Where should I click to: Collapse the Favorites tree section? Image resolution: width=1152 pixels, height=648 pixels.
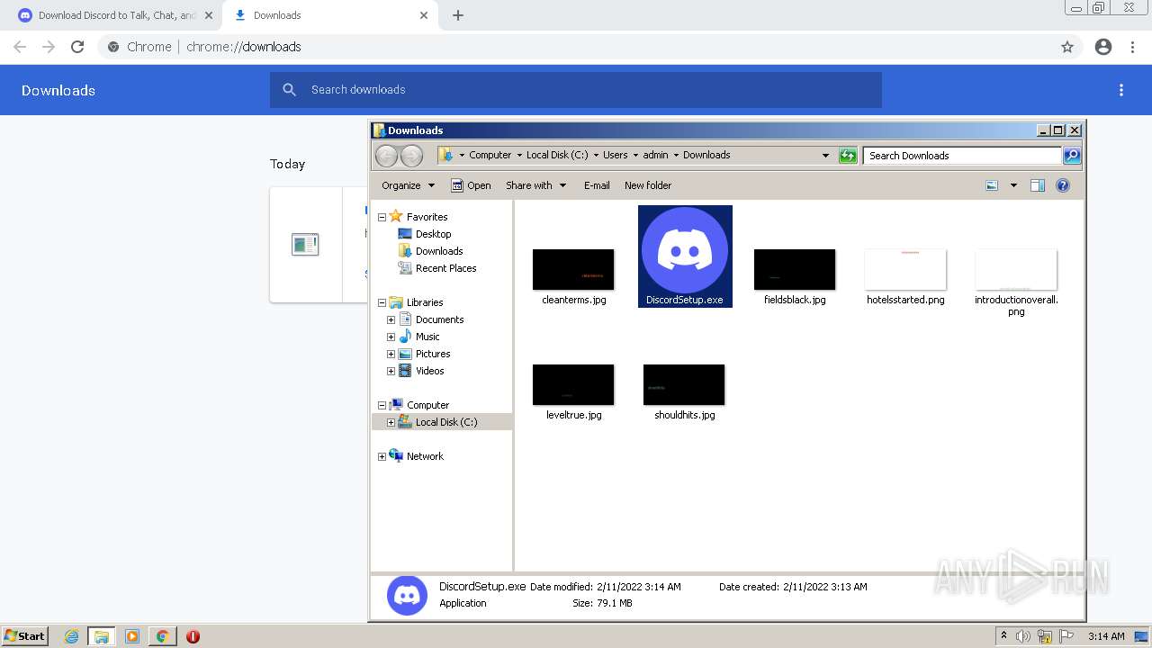tap(382, 217)
